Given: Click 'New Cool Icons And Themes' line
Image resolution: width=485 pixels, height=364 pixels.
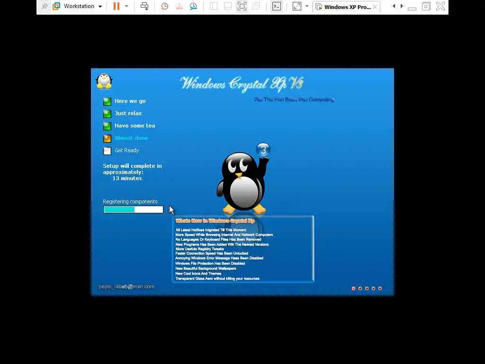Looking at the screenshot, I should (x=198, y=273).
